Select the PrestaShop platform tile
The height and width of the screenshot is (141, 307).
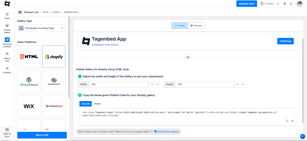coord(54,106)
